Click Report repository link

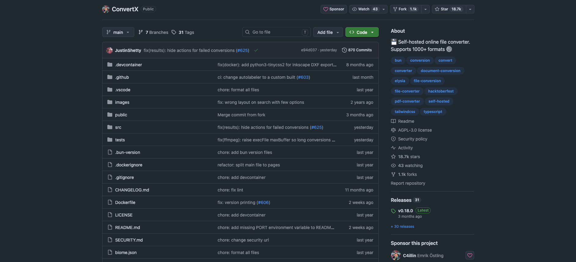point(408,183)
